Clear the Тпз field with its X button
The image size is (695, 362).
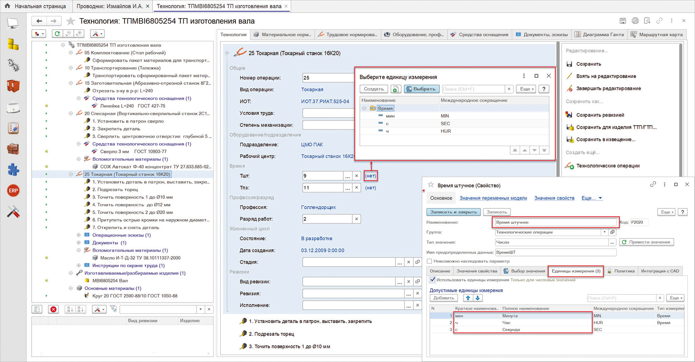pos(357,188)
